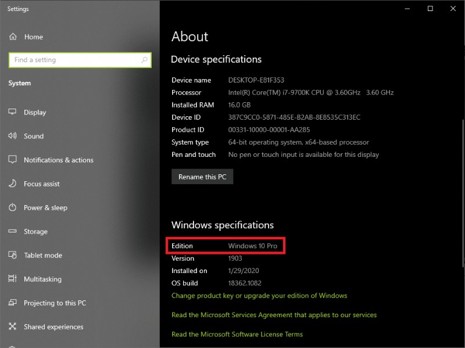Click the installed on date 1/29/2020
This screenshot has width=465, height=348.
click(244, 271)
